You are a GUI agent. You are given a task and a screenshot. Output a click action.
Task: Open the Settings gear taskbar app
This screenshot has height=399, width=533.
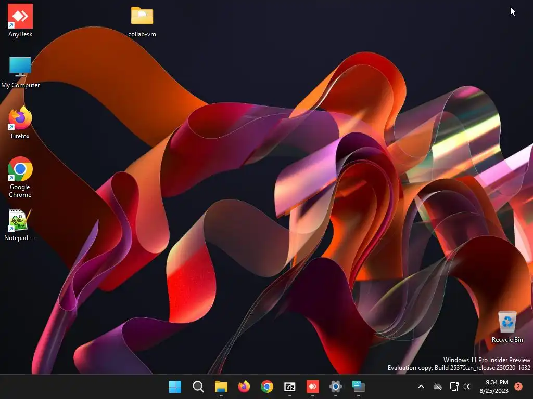click(x=336, y=387)
